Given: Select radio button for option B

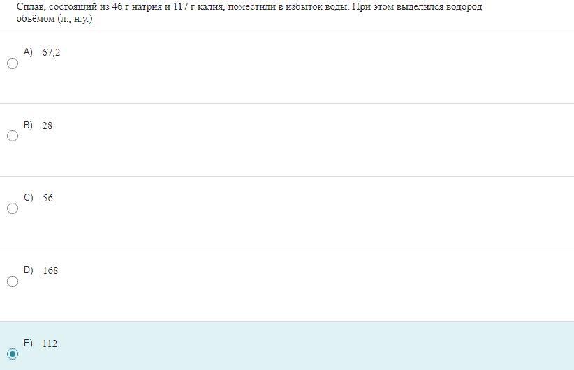Looking at the screenshot, I should (13, 136).
